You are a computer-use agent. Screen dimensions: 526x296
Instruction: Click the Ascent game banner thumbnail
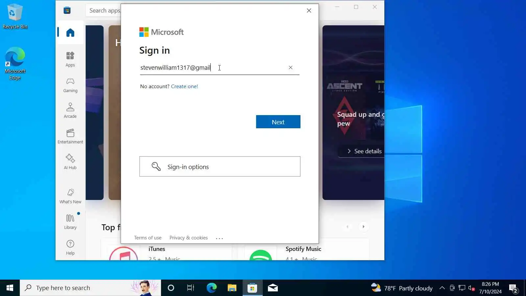coord(353,113)
